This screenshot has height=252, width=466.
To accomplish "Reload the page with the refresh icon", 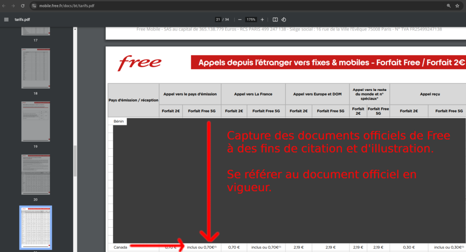I will coord(23,5).
